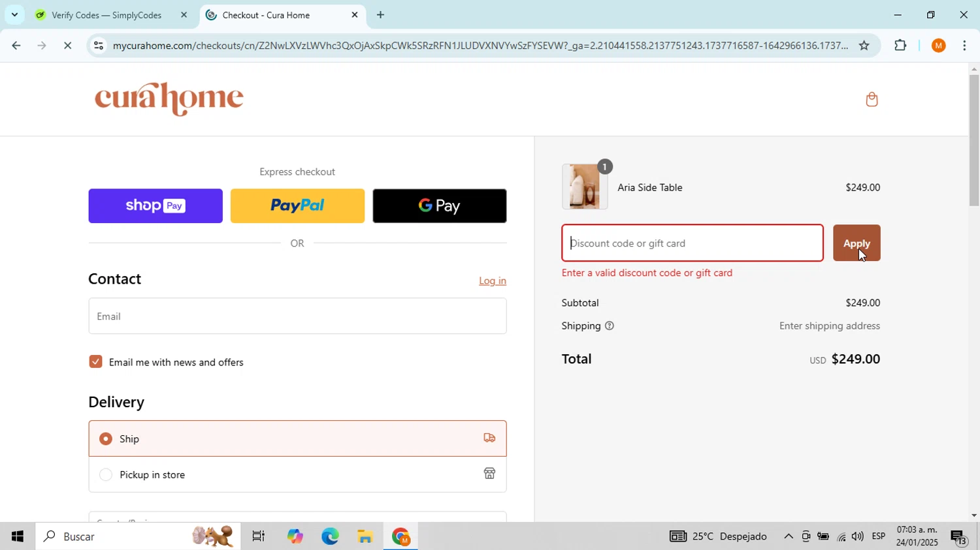Open the tab search dropdown arrow
Viewport: 980px width, 550px height.
[14, 15]
